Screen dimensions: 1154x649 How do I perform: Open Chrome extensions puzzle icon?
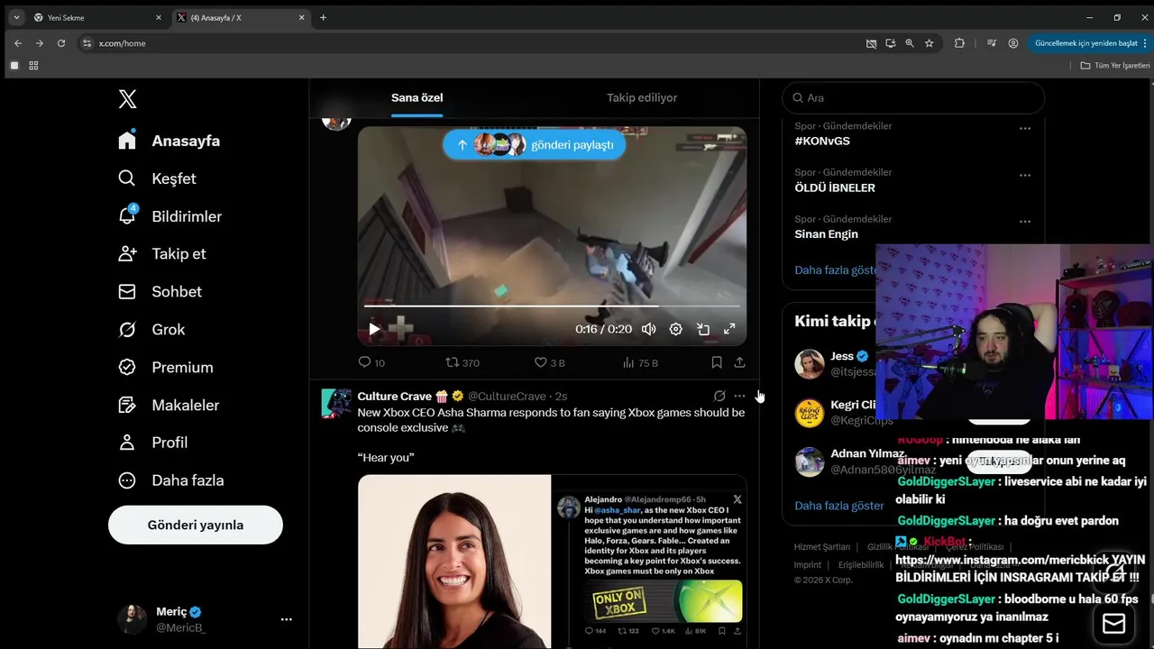pos(959,43)
